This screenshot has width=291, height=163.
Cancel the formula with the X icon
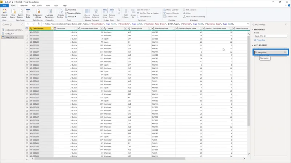pos(28,24)
